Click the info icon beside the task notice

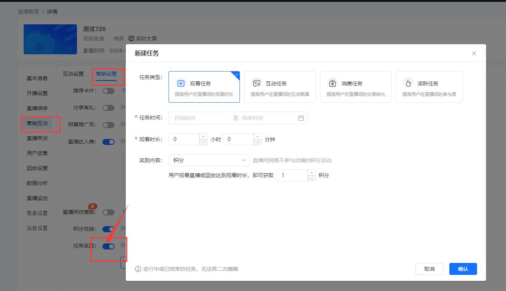click(x=139, y=269)
